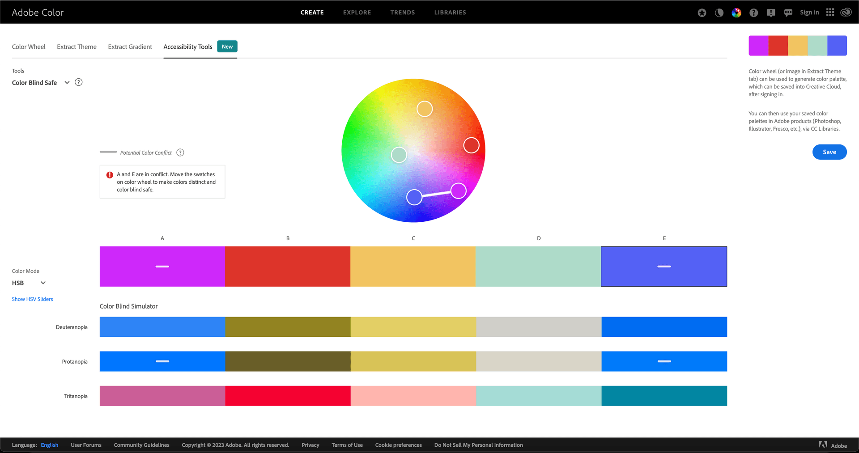The height and width of the screenshot is (453, 859).
Task: Click the apps grid icon in header
Action: pyautogui.click(x=830, y=12)
